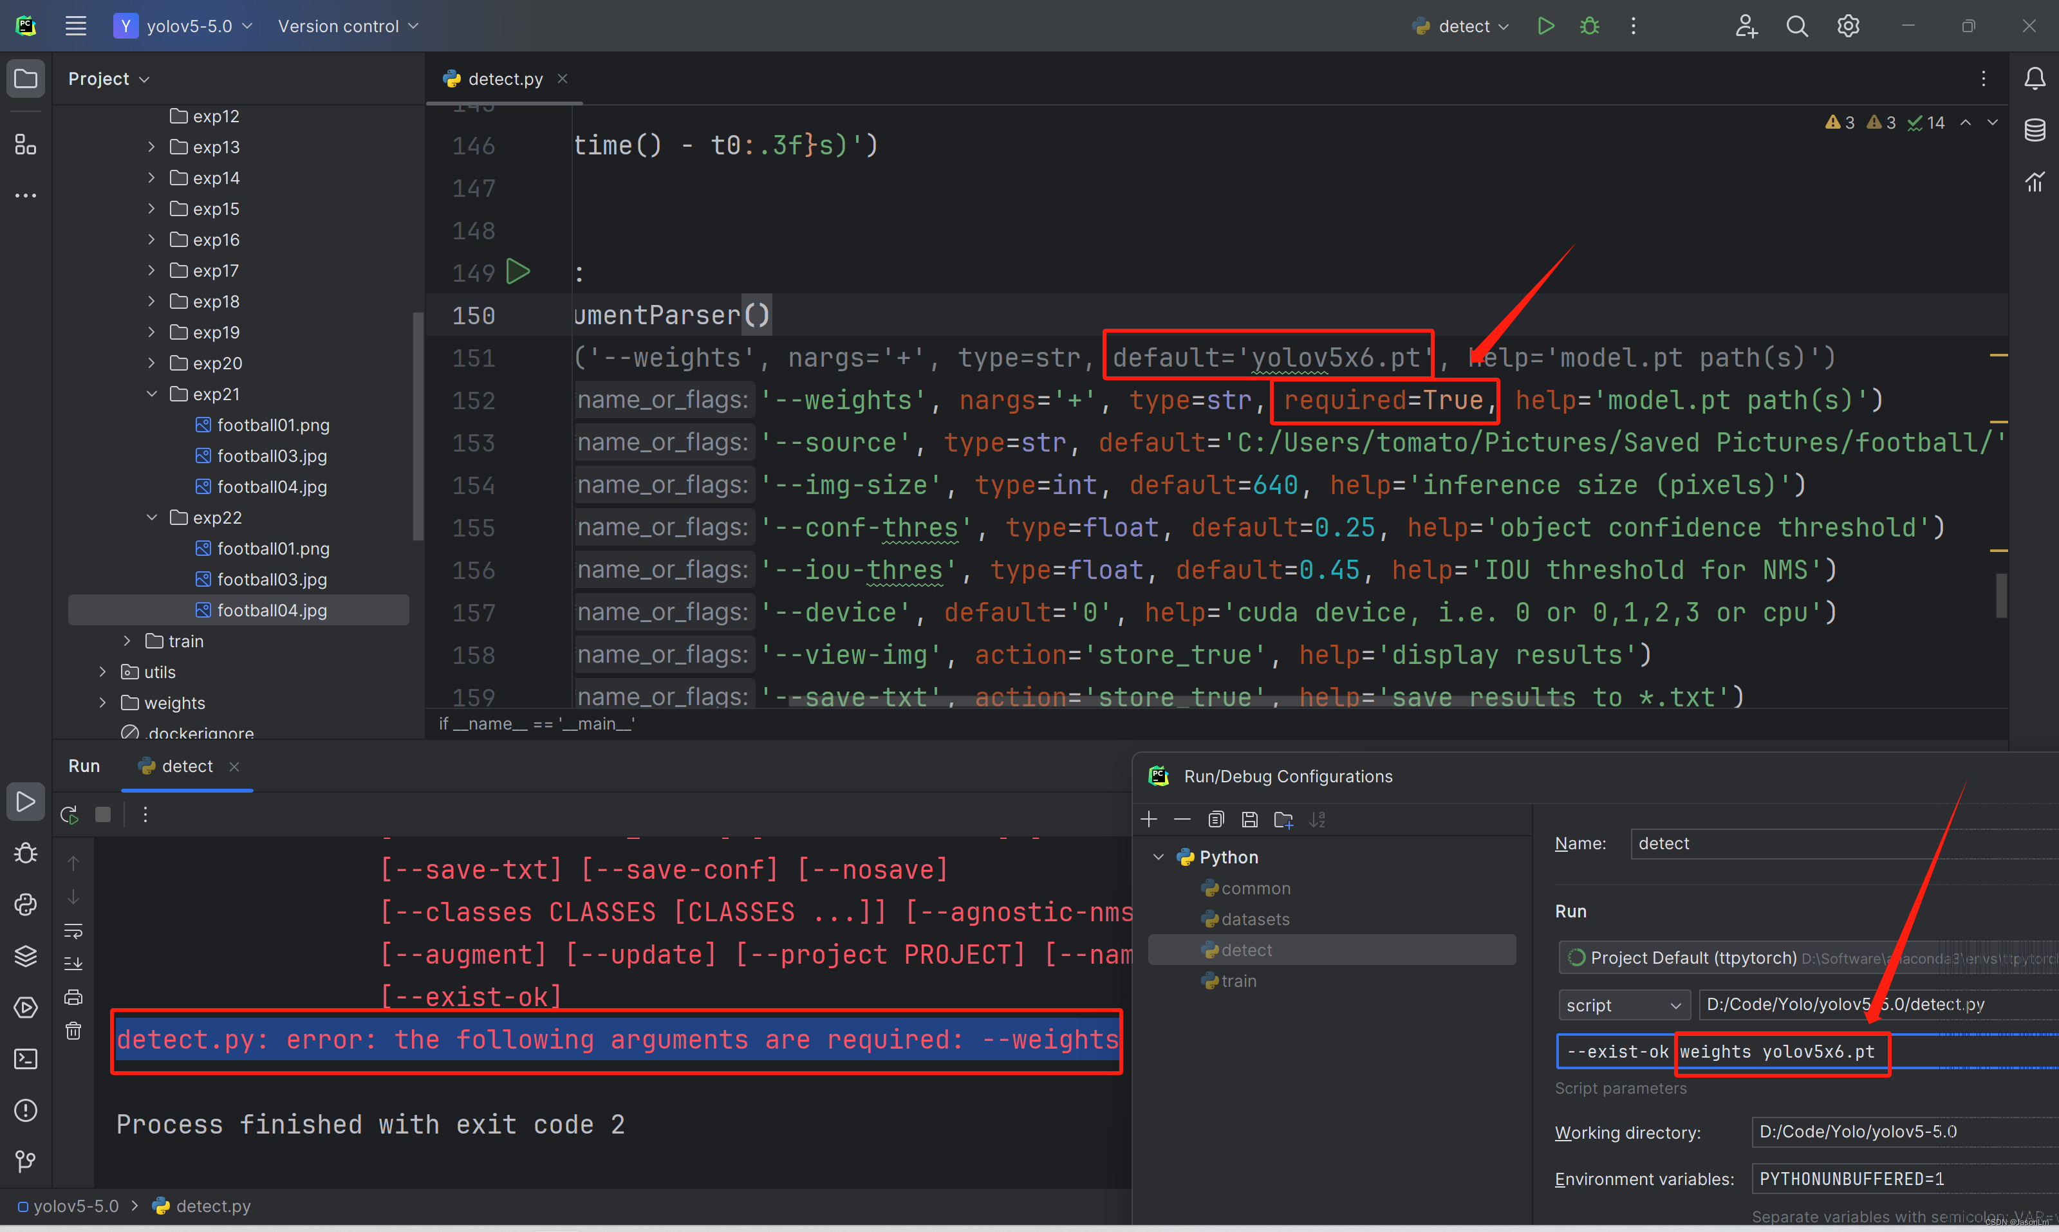Remove the selected run configuration with the minus icon
Viewport: 2059px width, 1232px height.
click(1182, 820)
